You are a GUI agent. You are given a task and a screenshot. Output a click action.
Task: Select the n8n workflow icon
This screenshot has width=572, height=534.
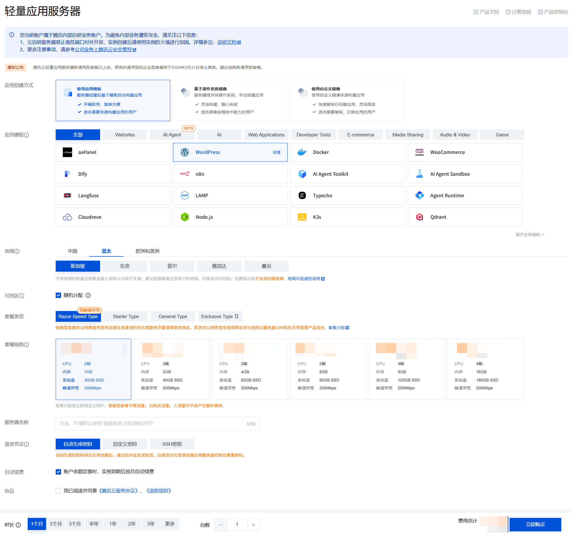pyautogui.click(x=184, y=174)
